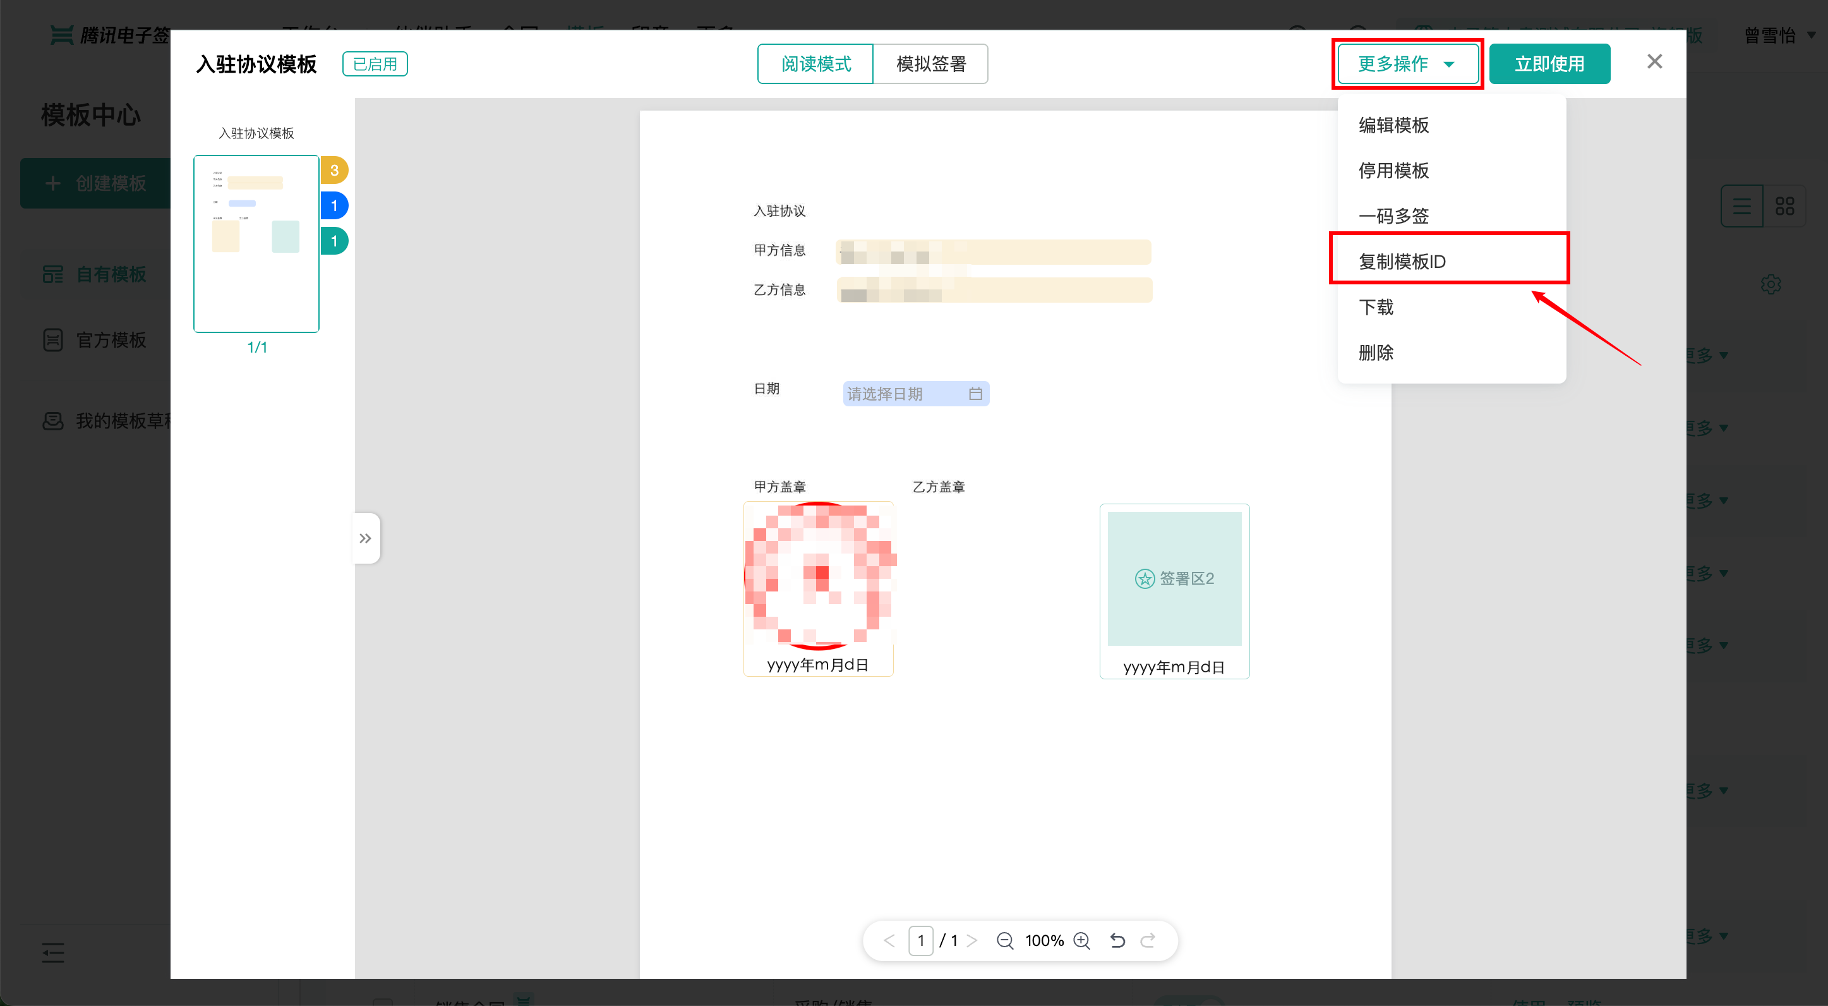Screen dimensions: 1828x1006
Task: Click the 甲方盖章 seal area
Action: (x=818, y=588)
